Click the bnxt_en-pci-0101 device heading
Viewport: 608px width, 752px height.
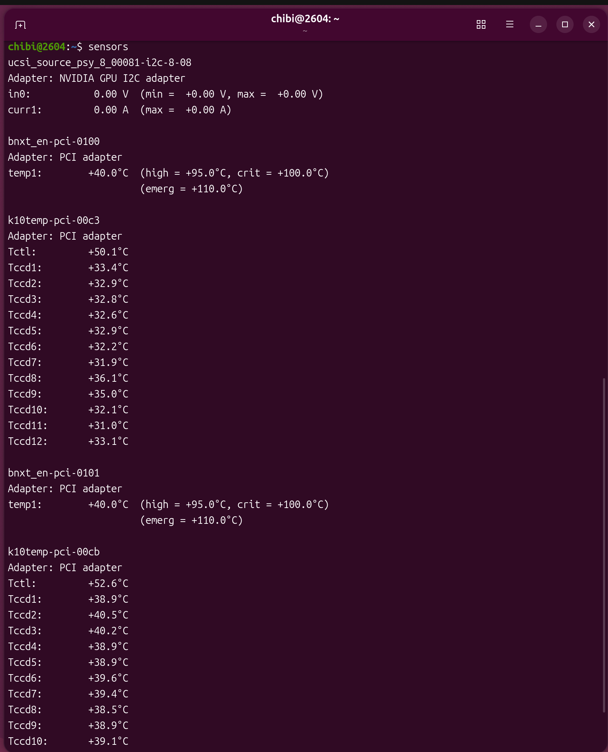click(54, 473)
